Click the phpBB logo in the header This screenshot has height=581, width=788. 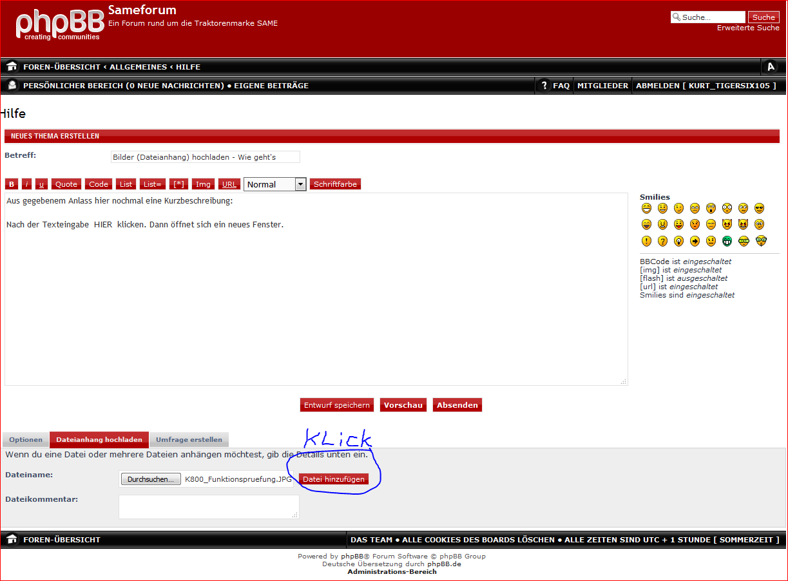[60, 24]
